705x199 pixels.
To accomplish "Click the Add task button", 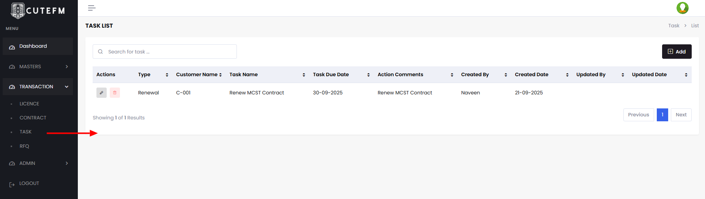I will (677, 52).
